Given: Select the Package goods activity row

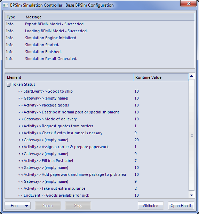Looking at the screenshot, I should click(97, 105).
